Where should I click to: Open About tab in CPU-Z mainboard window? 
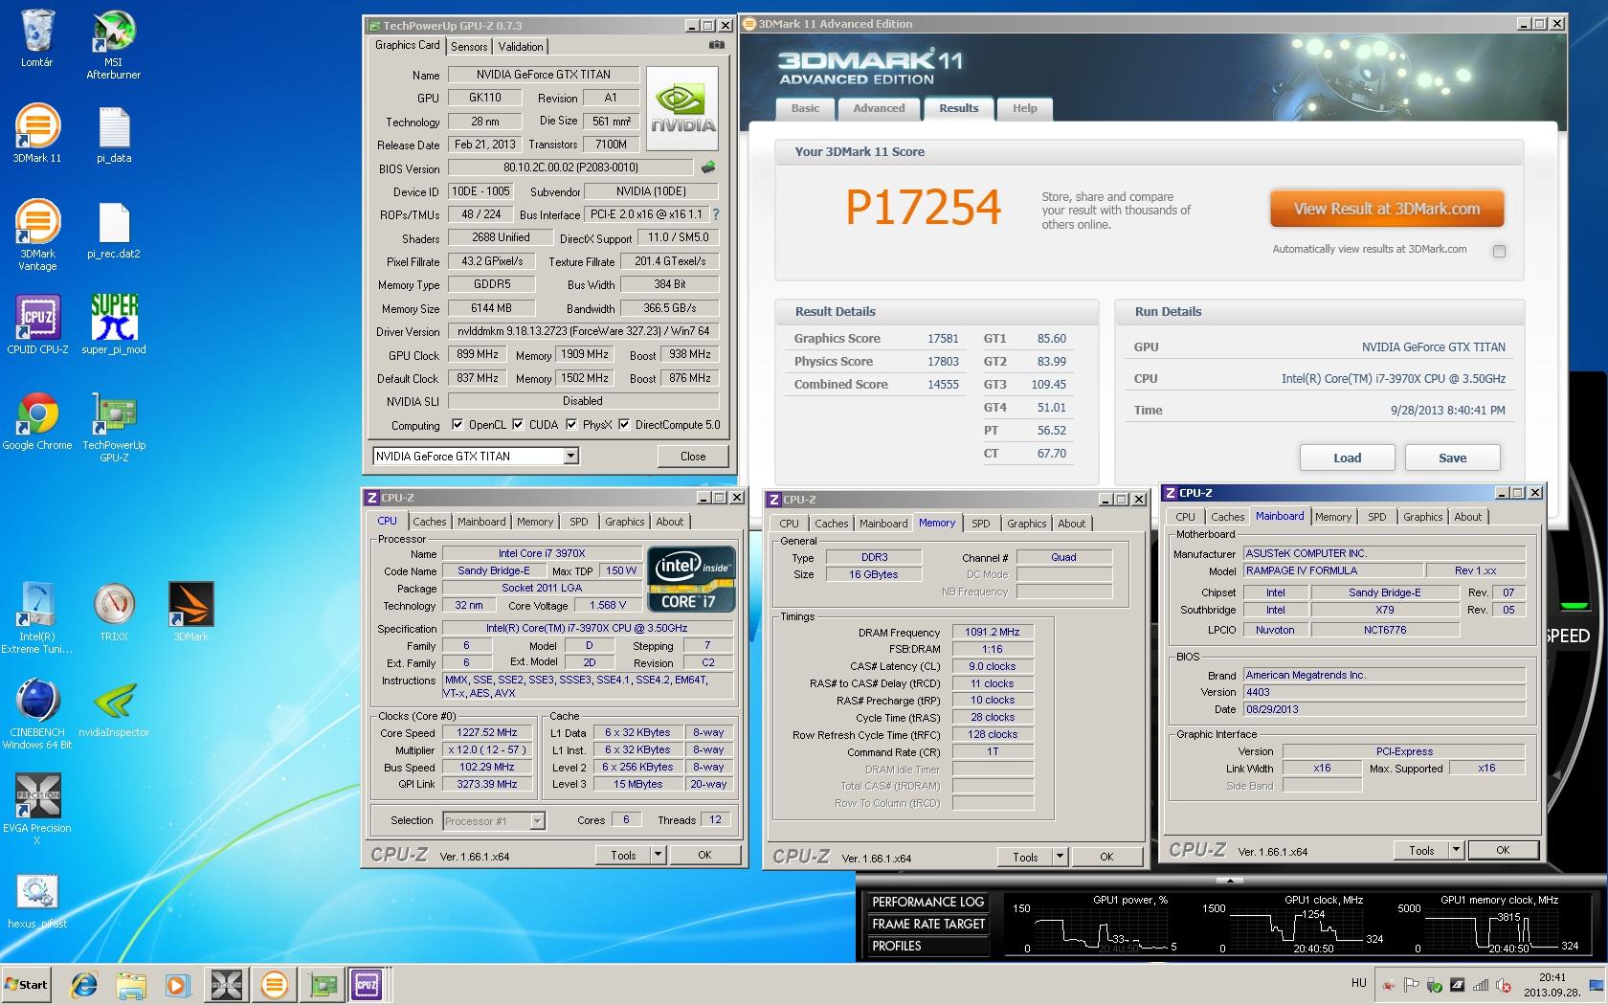pos(1467,517)
